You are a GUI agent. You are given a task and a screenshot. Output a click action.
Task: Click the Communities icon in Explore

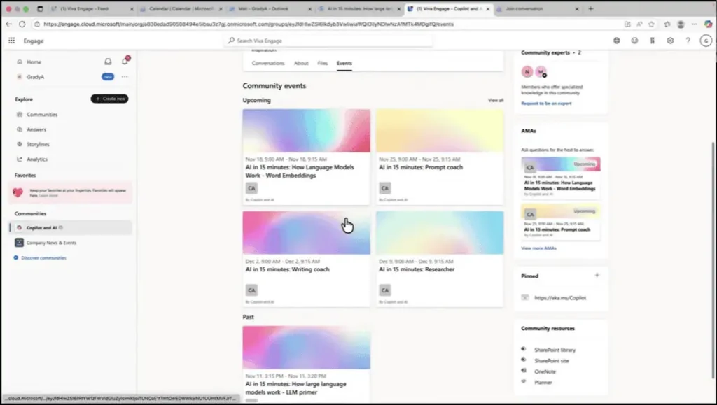coord(19,115)
